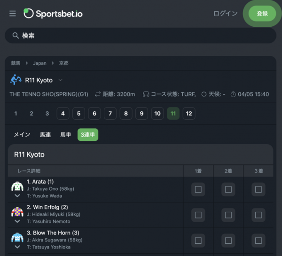The image size is (282, 256).
Task: Check Blow The Horn for 3着 position
Action: coord(258,240)
